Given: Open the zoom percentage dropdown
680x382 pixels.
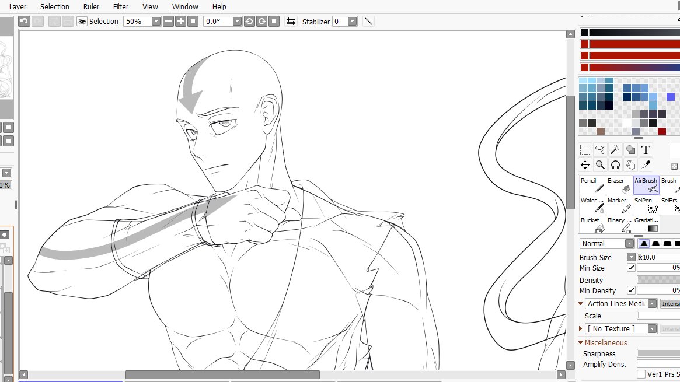Looking at the screenshot, I should pyautogui.click(x=156, y=21).
